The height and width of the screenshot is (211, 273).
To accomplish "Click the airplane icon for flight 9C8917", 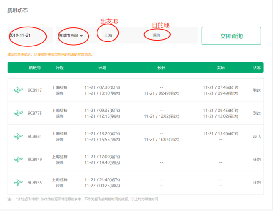I will 18,90.
